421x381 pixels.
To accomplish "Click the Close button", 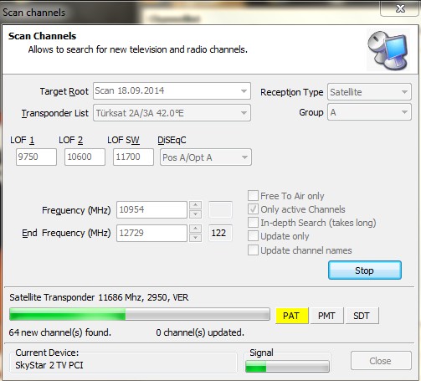I will 381,361.
